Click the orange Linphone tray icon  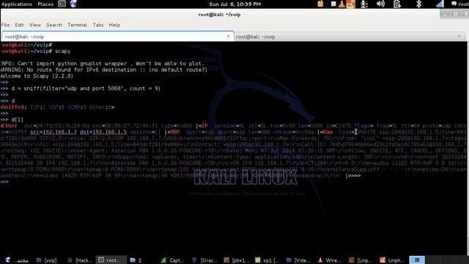pos(350,4)
